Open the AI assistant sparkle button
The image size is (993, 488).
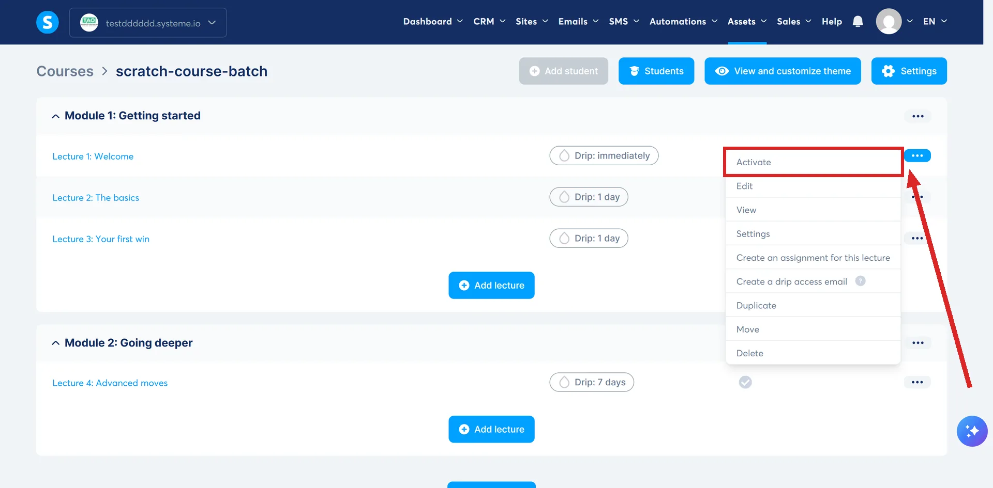click(972, 431)
